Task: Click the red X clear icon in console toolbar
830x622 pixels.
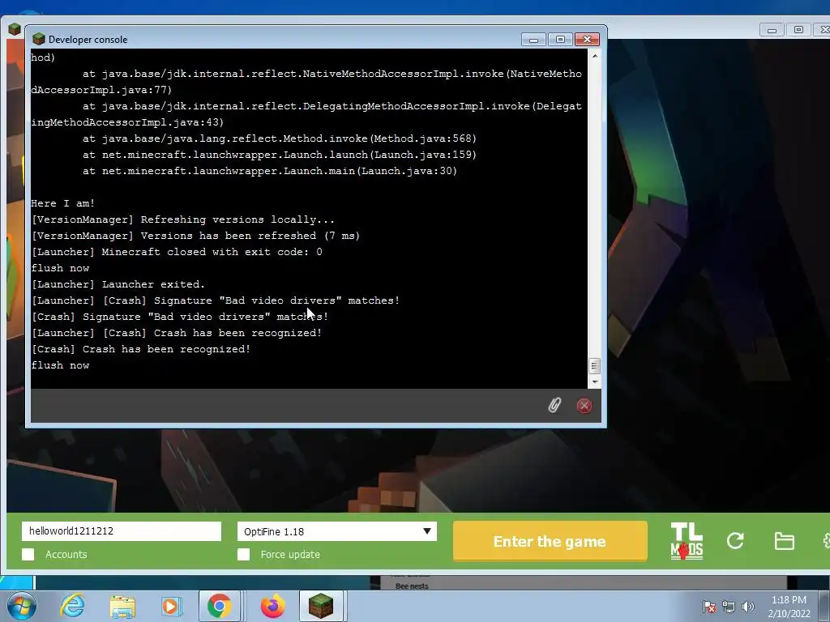Action: pos(584,406)
